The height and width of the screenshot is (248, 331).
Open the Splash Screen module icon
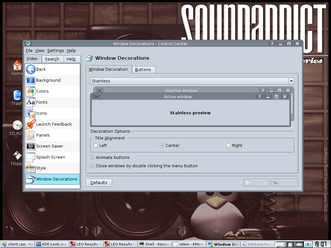pyautogui.click(x=31, y=157)
